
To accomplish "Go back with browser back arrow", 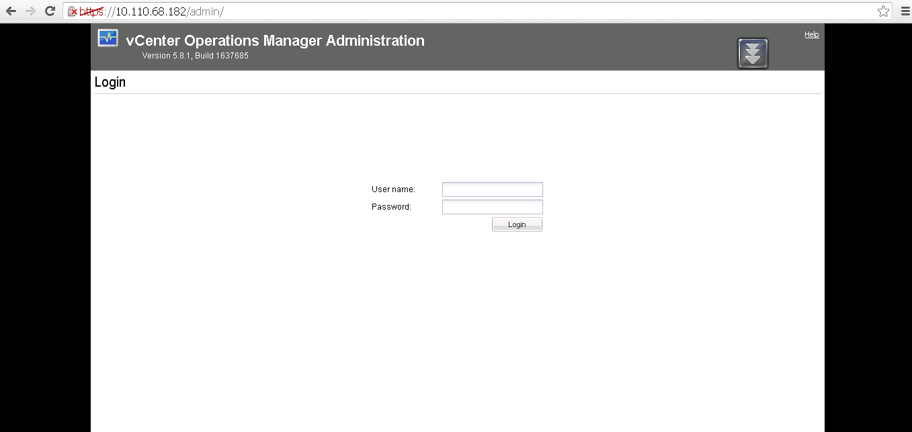I will coord(11,11).
